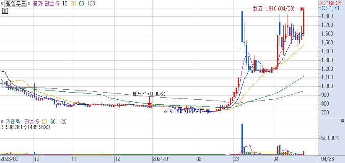
Task: Click the 1,500 price axis label
Action: (327, 42)
